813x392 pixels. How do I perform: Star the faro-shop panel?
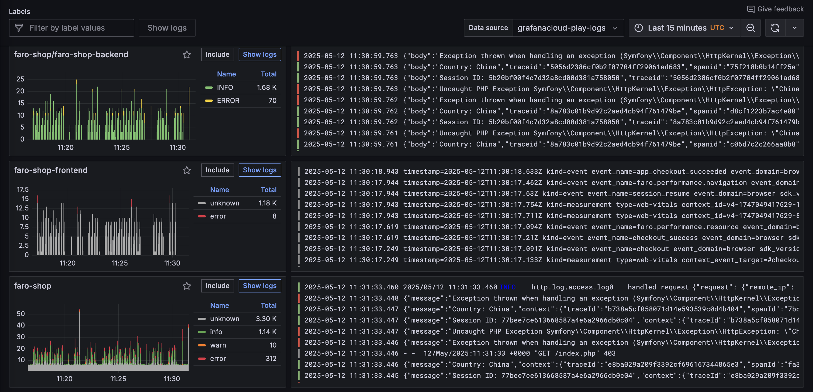tap(187, 286)
